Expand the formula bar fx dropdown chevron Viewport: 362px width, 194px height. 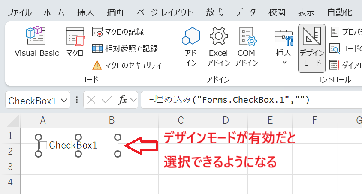pos(133,101)
